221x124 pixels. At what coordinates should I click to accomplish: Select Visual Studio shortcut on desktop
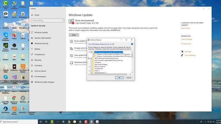tap(14, 78)
